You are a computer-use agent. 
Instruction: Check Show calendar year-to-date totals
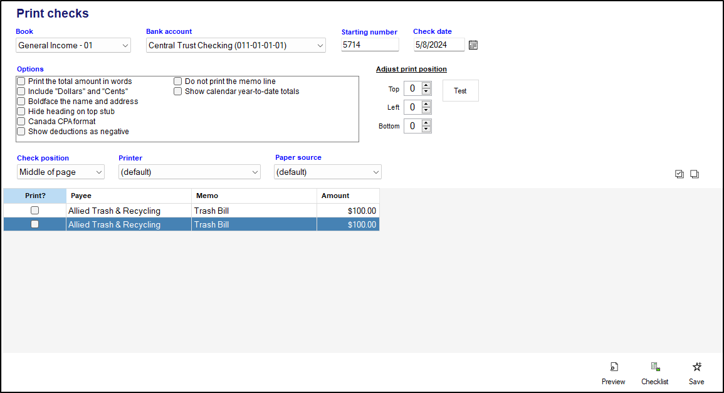[178, 92]
